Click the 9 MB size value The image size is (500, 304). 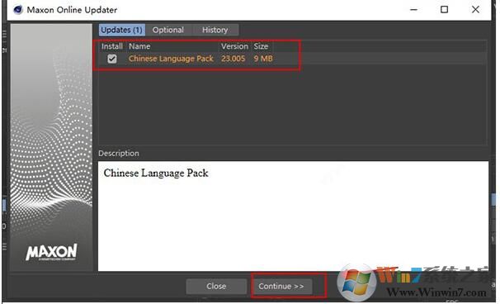click(x=263, y=59)
